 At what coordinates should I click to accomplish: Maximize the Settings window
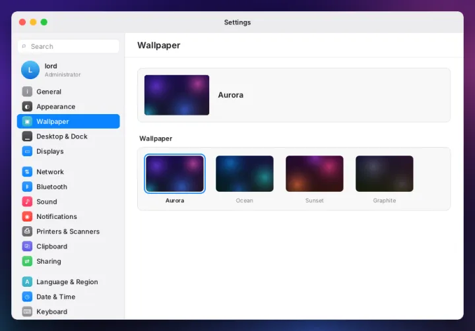[x=44, y=22]
